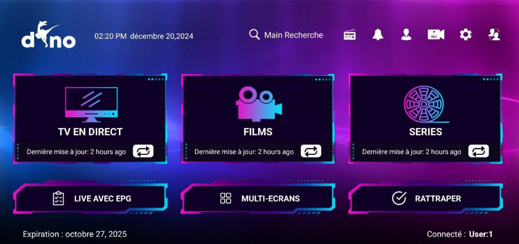The width and height of the screenshot is (519, 244).
Task: Open the LIVE AVEC EPG section
Action: [90, 198]
